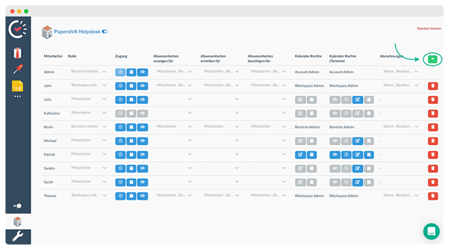This screenshot has height=250, width=449.
Task: Click the Standort löschen link
Action: 429,29
